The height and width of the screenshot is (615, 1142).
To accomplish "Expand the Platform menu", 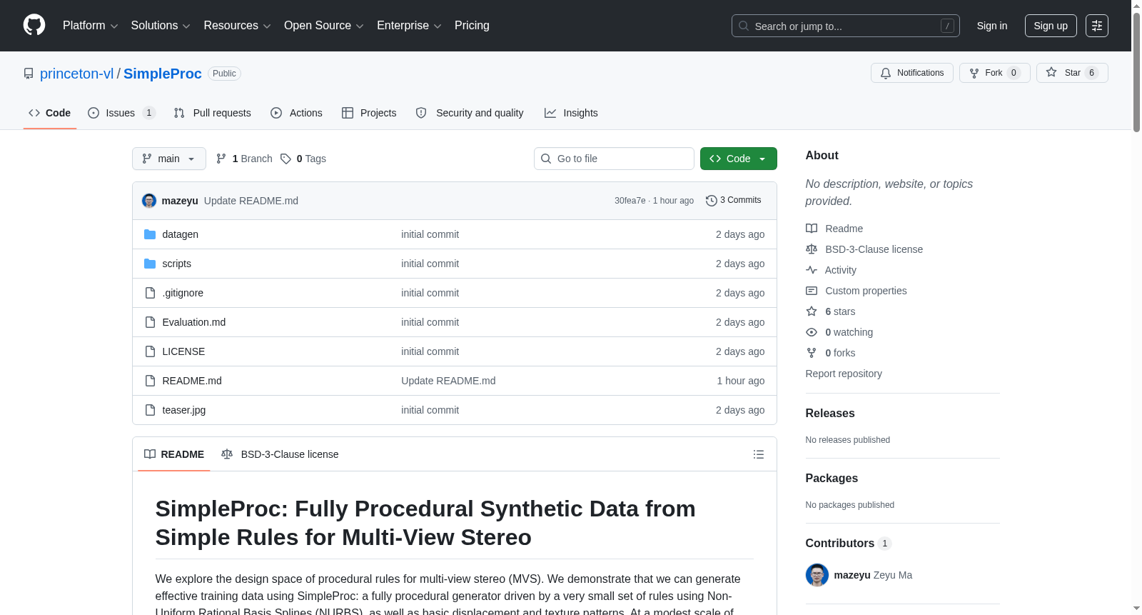I will (x=90, y=26).
